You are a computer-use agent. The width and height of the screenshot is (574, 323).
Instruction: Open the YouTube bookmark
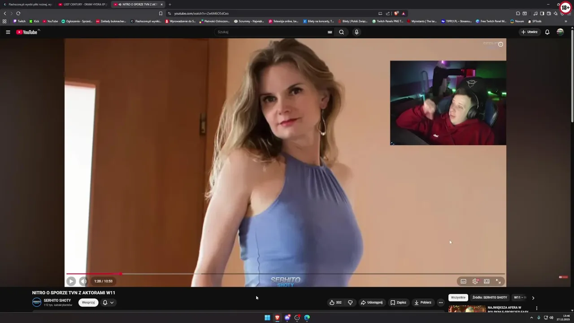click(50, 21)
